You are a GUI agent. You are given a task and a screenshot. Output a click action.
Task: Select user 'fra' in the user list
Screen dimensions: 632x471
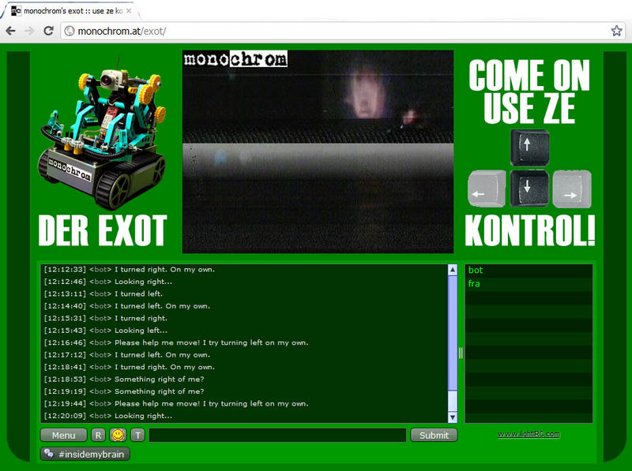pyautogui.click(x=474, y=284)
